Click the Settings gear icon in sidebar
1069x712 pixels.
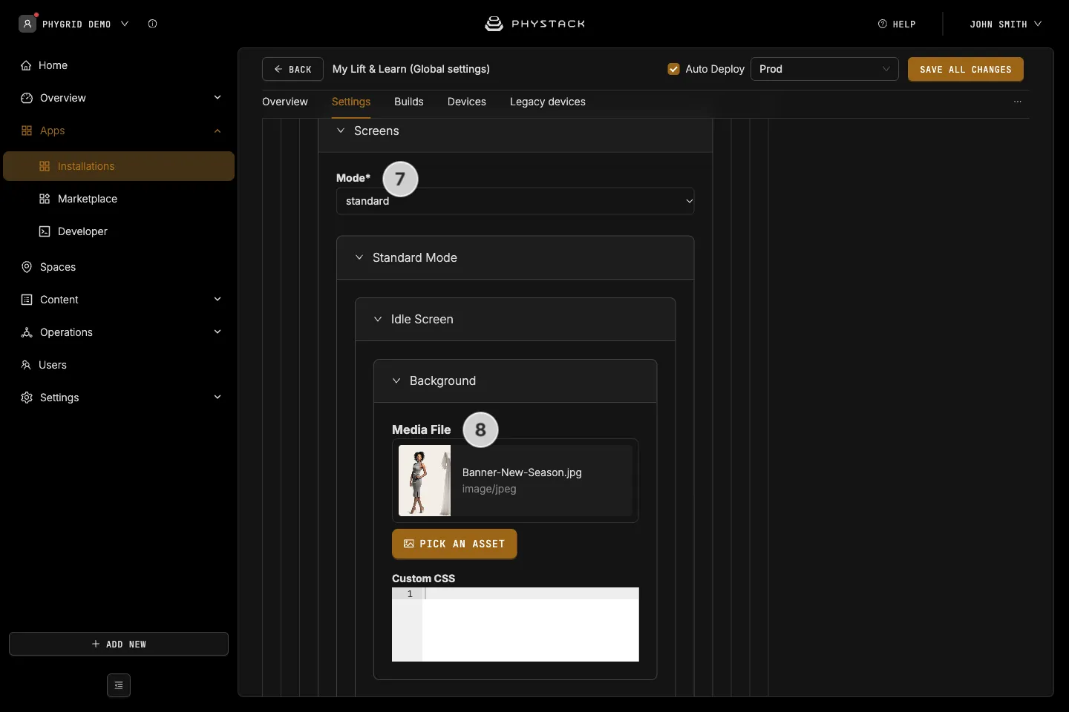click(27, 398)
